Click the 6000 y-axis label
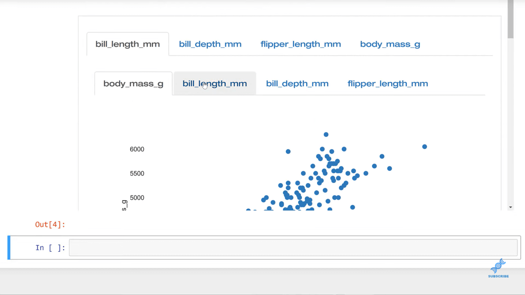Image resolution: width=525 pixels, height=295 pixels. click(x=137, y=149)
